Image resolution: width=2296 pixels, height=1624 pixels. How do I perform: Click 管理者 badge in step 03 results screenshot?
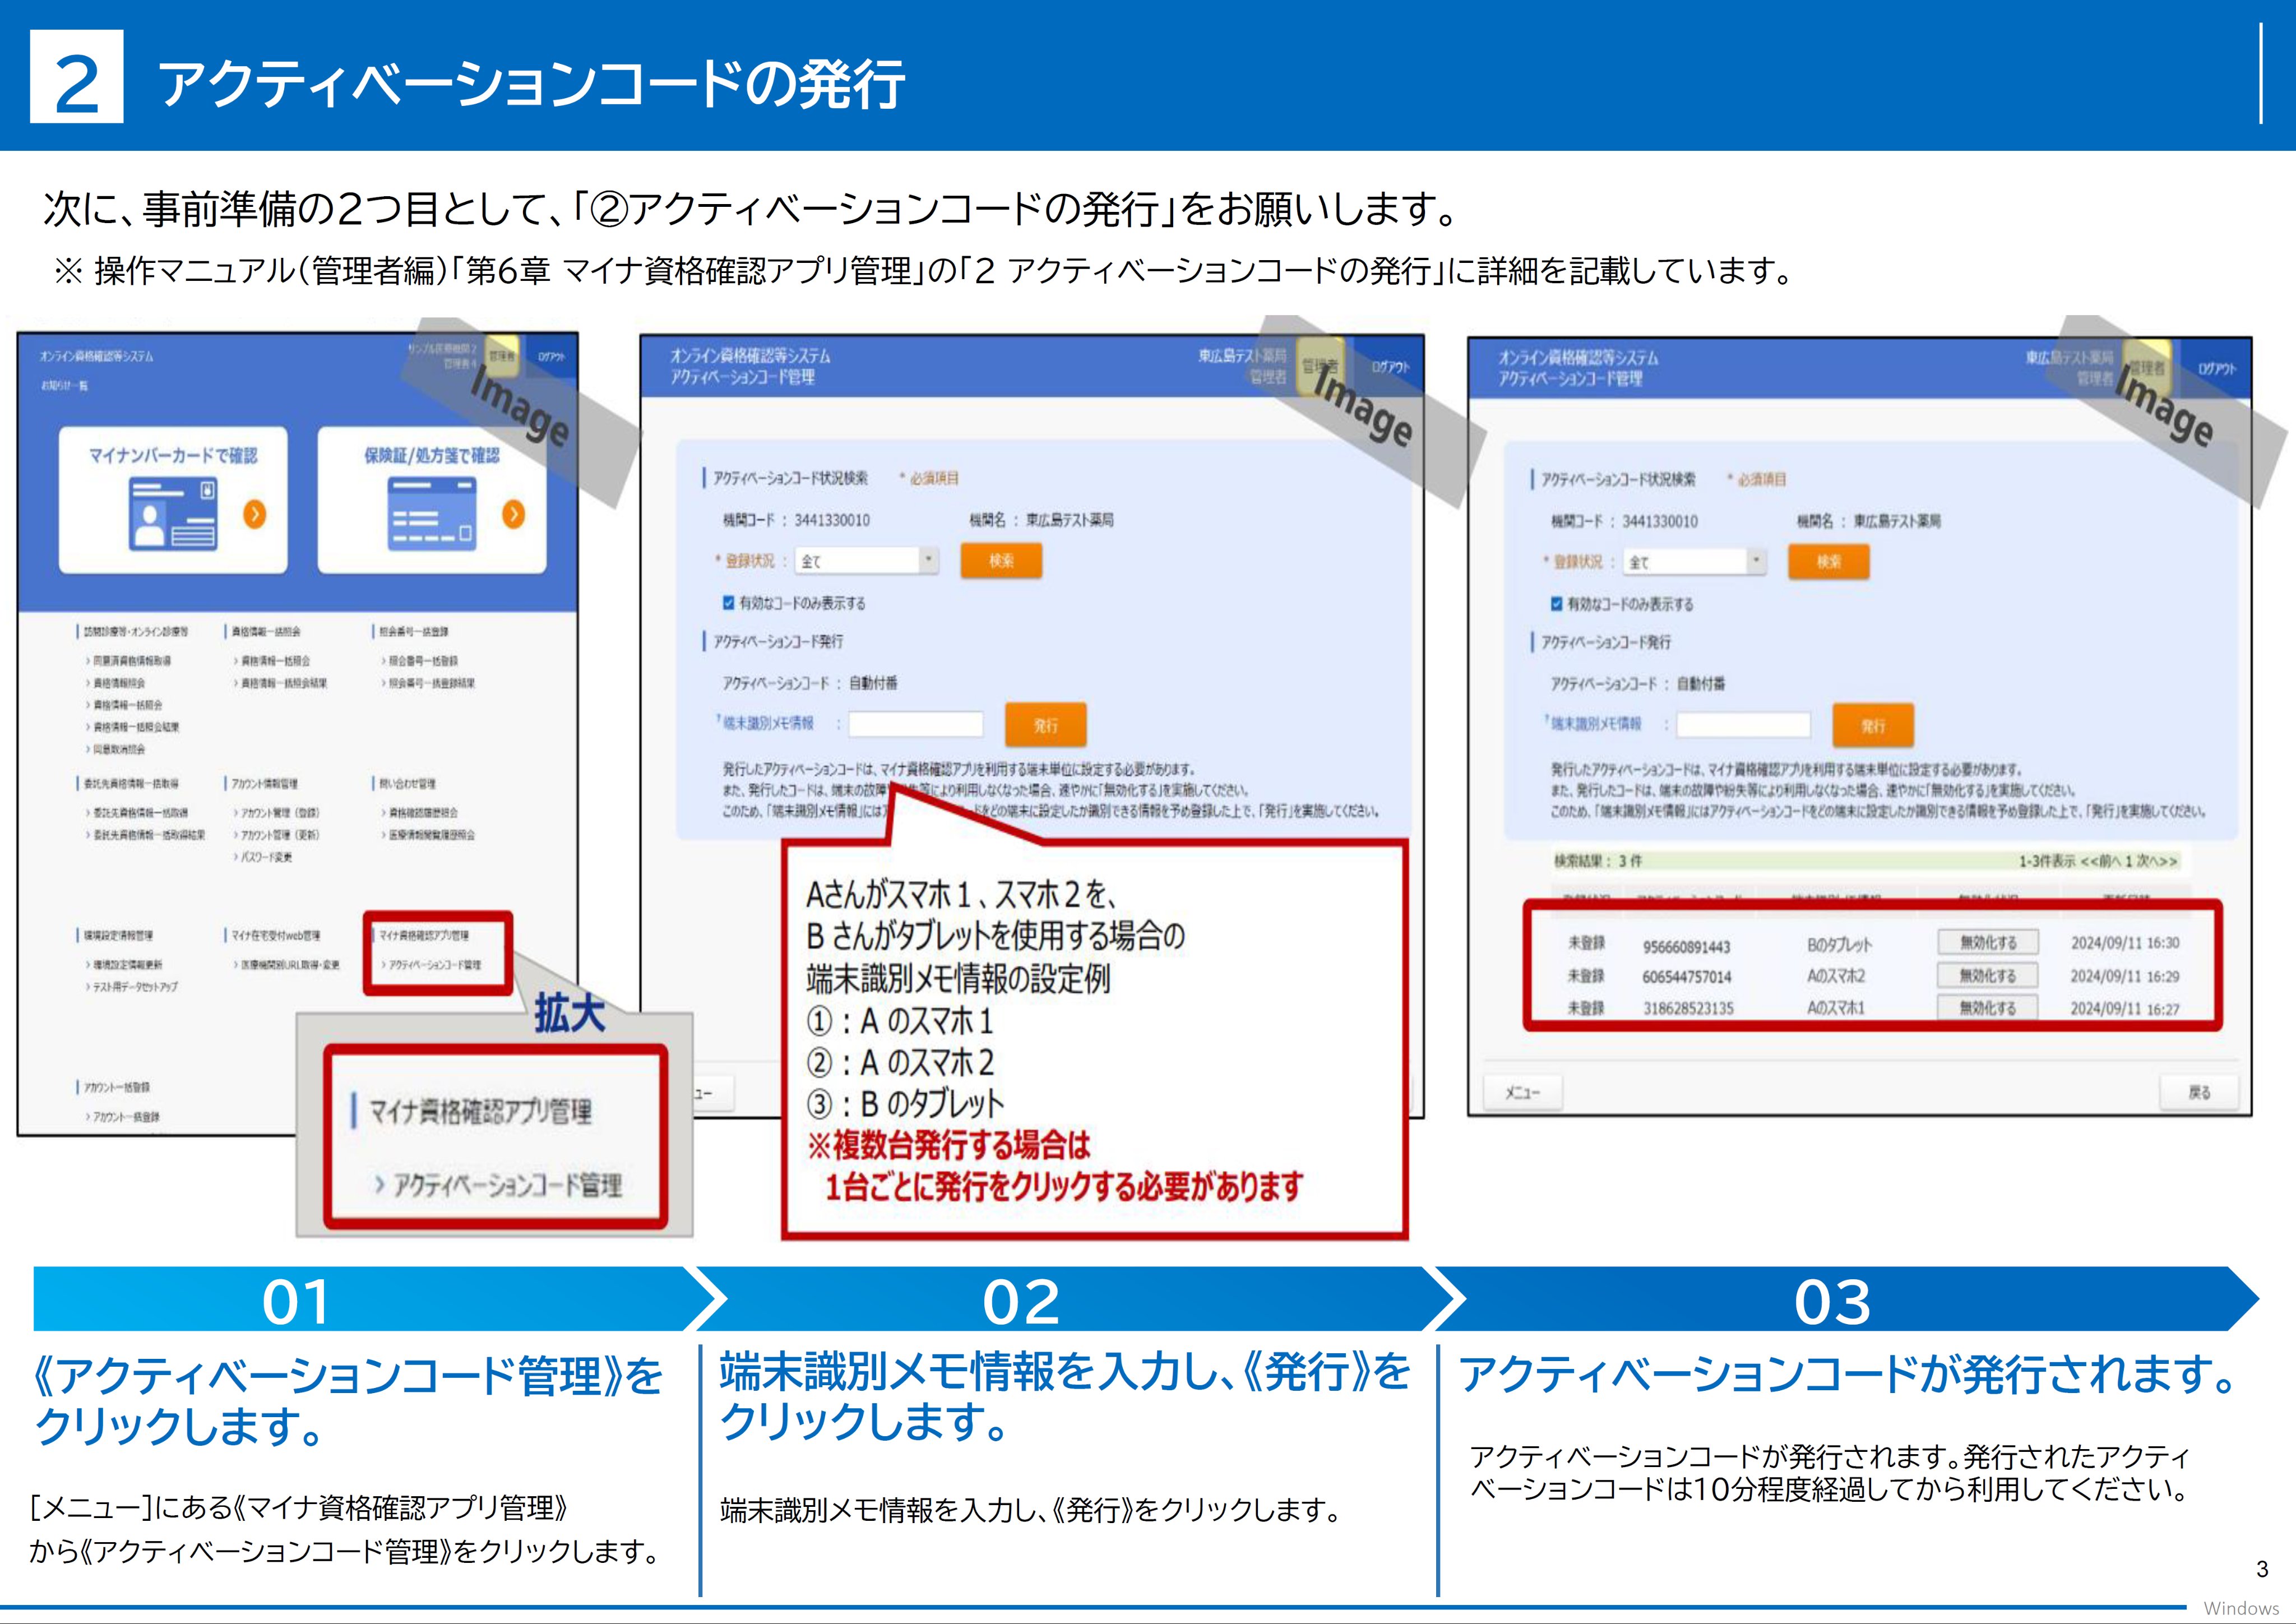click(2146, 369)
